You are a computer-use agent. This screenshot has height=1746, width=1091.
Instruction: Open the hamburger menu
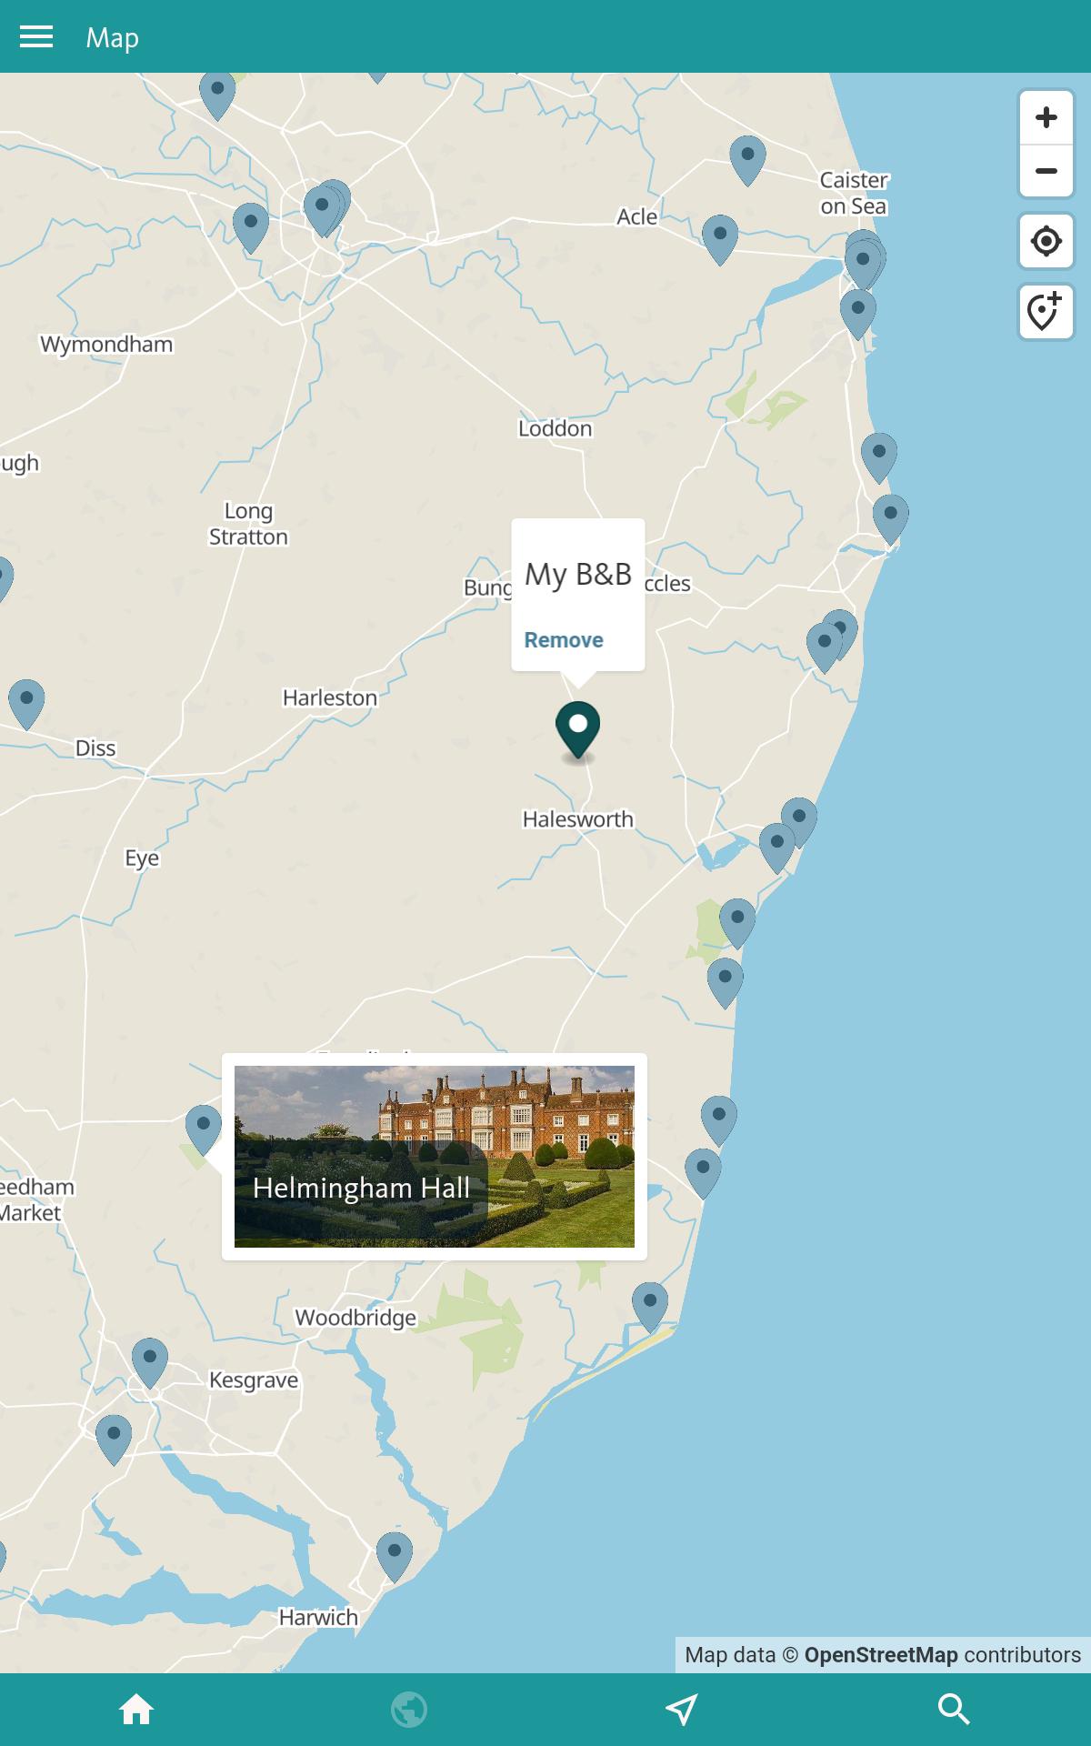pos(36,36)
